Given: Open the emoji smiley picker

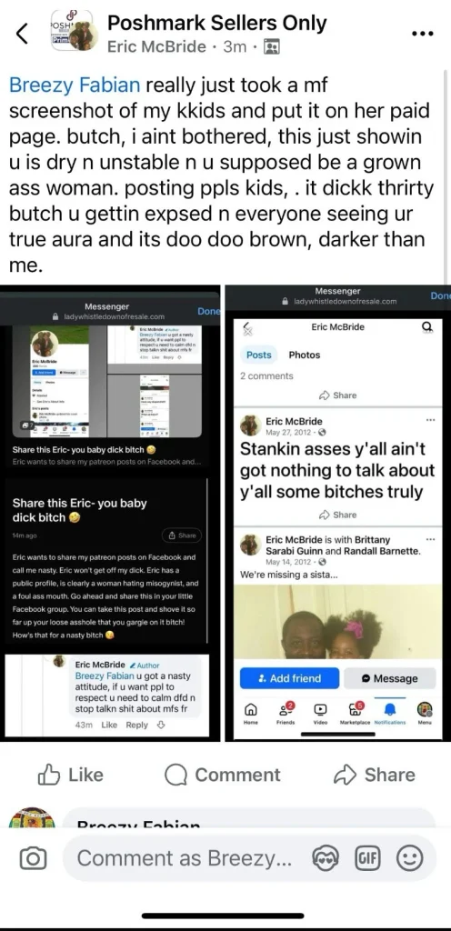Looking at the screenshot, I should coord(409,858).
